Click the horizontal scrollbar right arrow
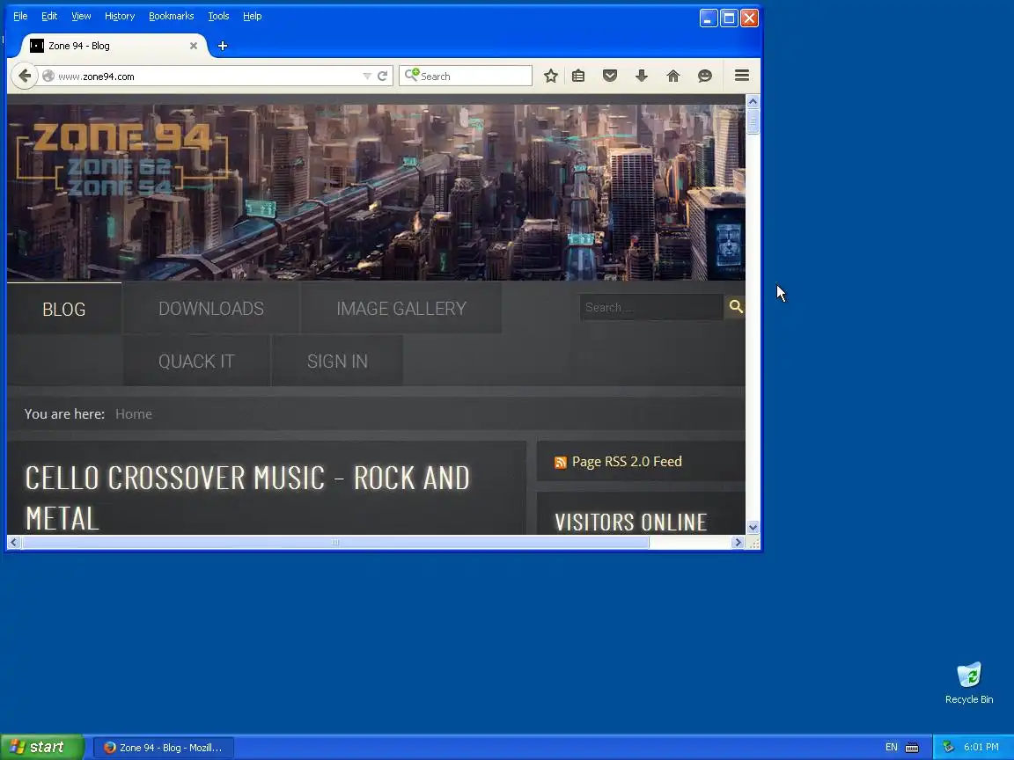Screen dimensions: 1014x760 click(x=738, y=542)
